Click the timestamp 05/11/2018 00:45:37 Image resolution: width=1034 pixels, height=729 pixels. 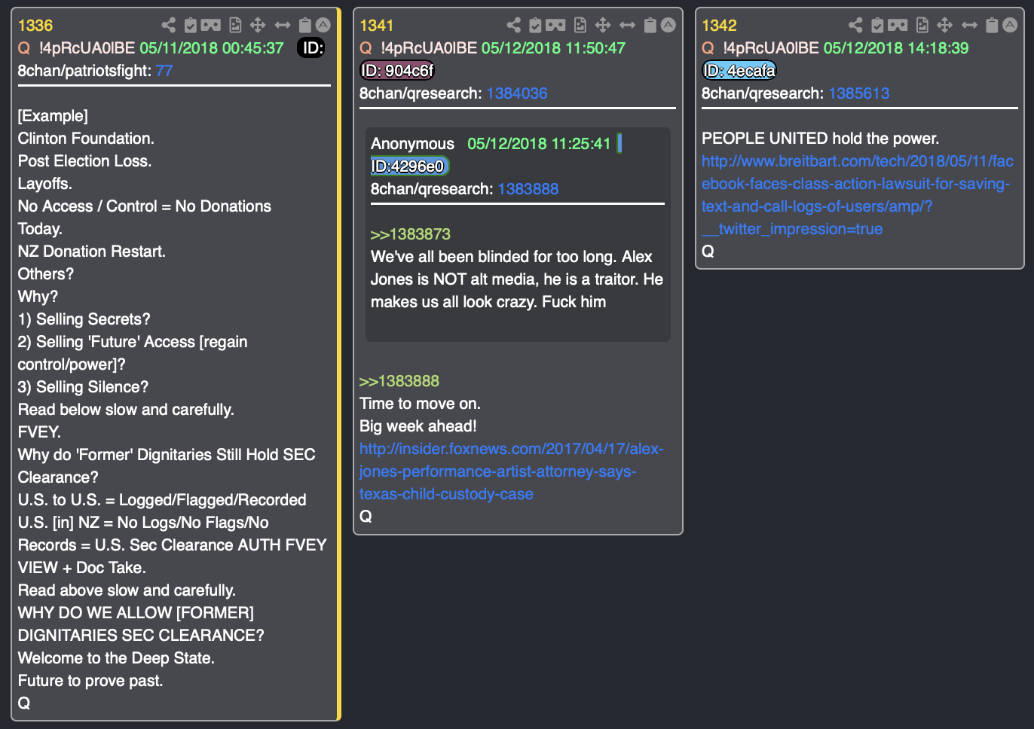[212, 48]
